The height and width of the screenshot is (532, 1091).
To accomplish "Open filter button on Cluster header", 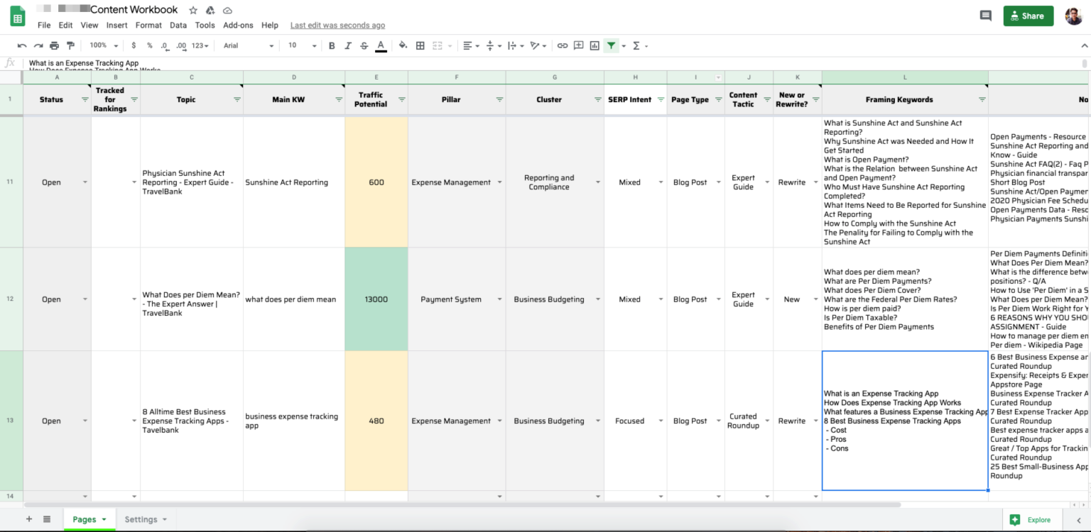I will click(598, 100).
